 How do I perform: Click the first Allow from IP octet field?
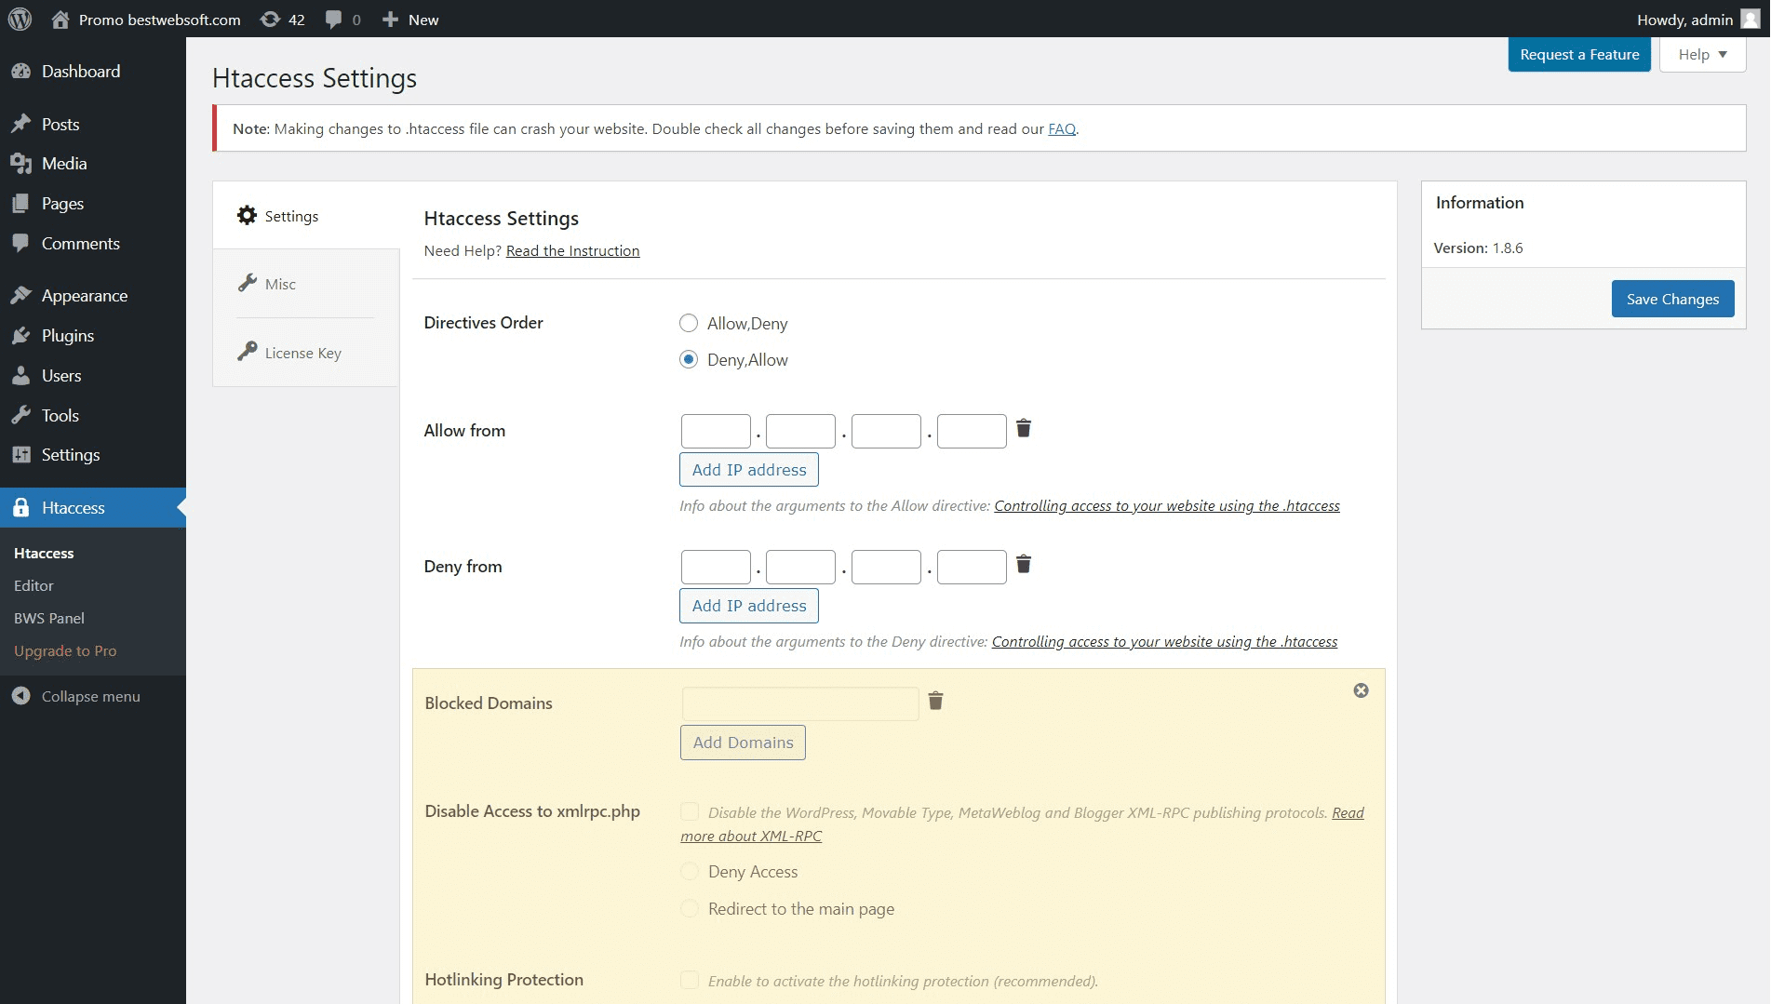(x=716, y=431)
